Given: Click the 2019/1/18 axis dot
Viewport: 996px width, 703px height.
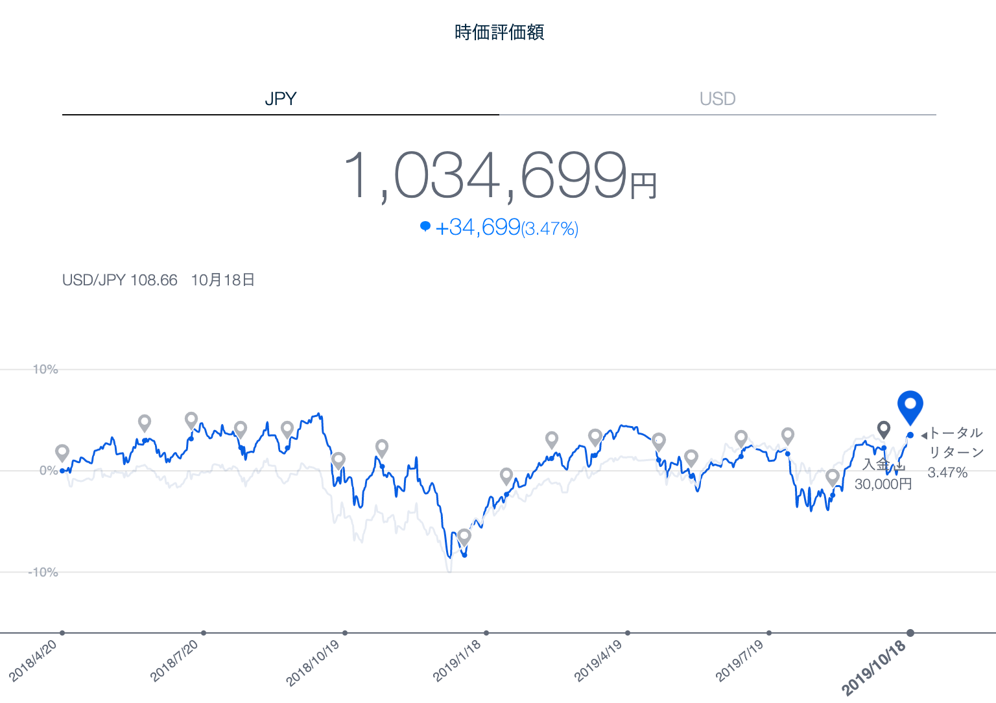Looking at the screenshot, I should (x=486, y=633).
